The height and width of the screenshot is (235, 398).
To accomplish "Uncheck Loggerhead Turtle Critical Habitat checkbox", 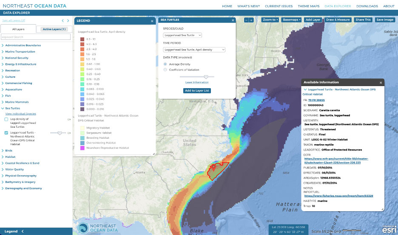I will coord(6,133).
